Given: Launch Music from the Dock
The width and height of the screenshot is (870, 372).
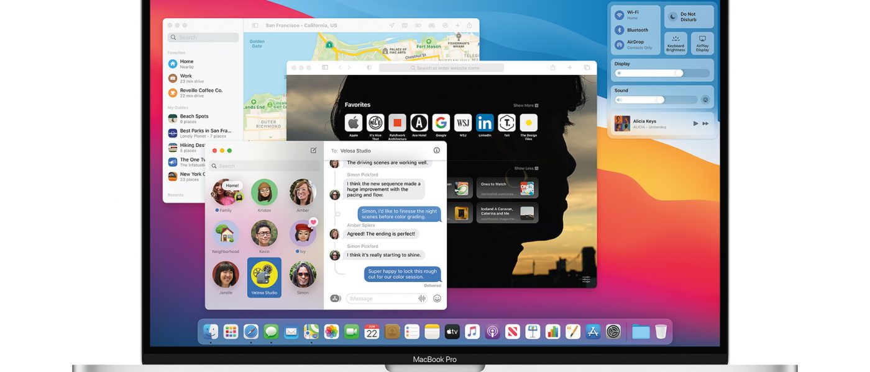Looking at the screenshot, I should [472, 332].
